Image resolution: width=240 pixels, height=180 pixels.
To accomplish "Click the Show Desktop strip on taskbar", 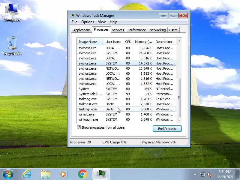I will 238,174.
